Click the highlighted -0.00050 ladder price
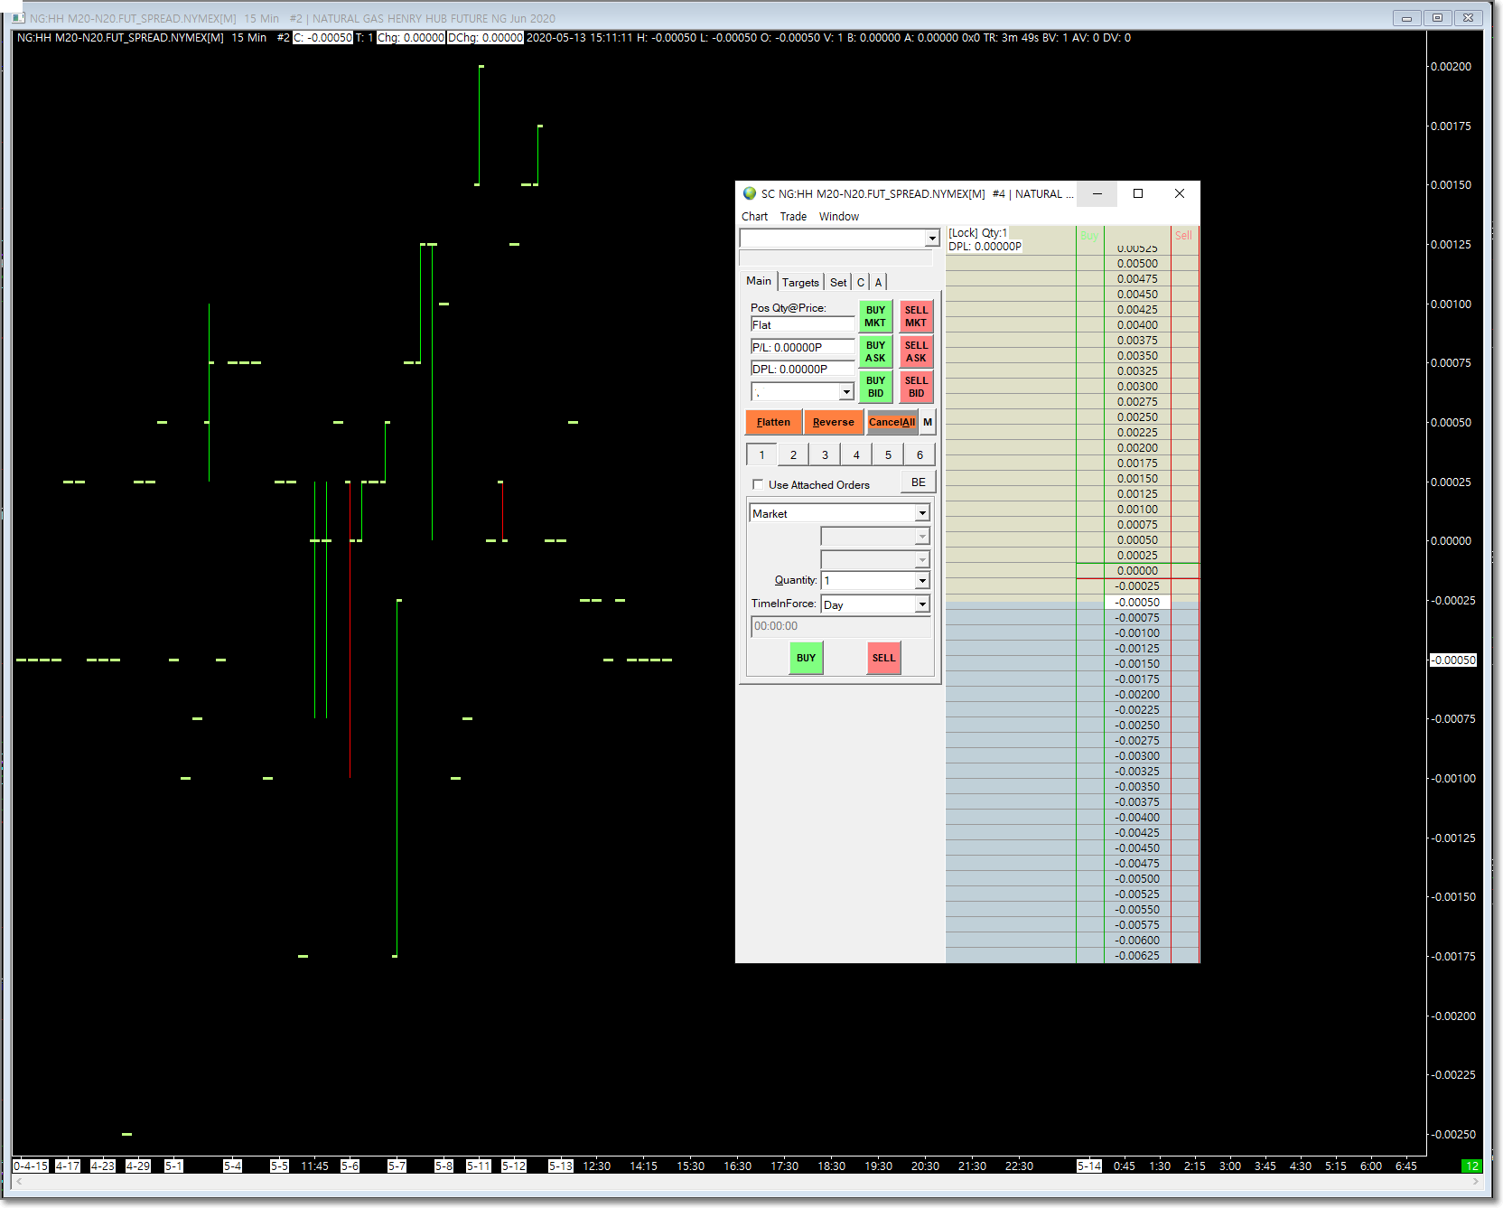 click(x=1137, y=603)
